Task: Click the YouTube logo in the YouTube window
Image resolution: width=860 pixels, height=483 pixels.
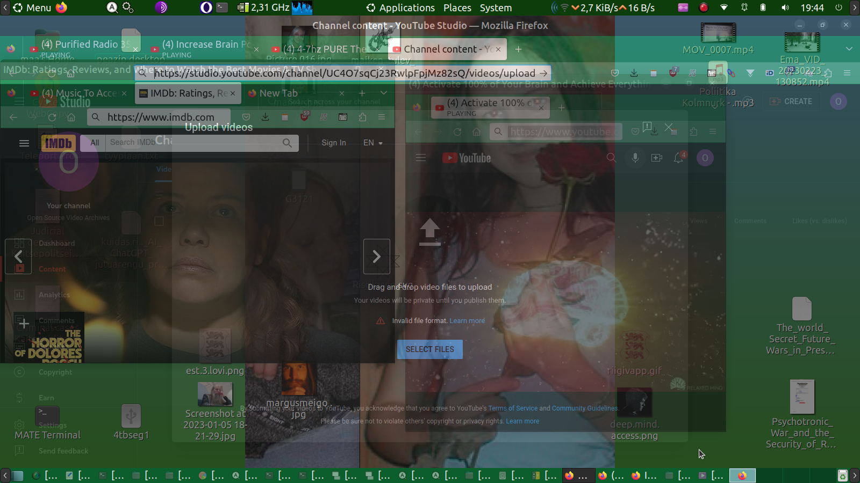Action: point(467,158)
